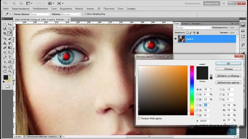Select the Gradient tool
The image size is (248, 139).
10,47
